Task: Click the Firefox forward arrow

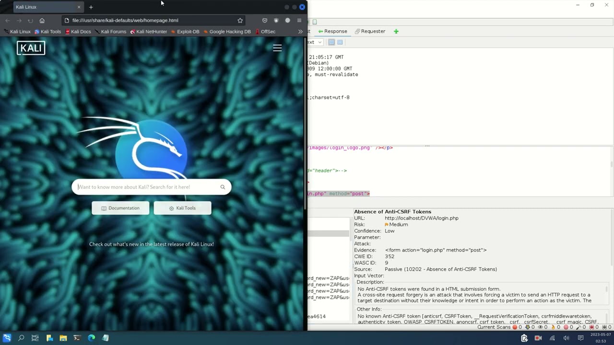Action: pyautogui.click(x=19, y=20)
